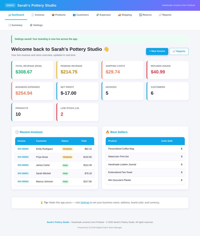200x236 pixels.
Task: Open invoice INV-00001
Action: (x=23, y=173)
